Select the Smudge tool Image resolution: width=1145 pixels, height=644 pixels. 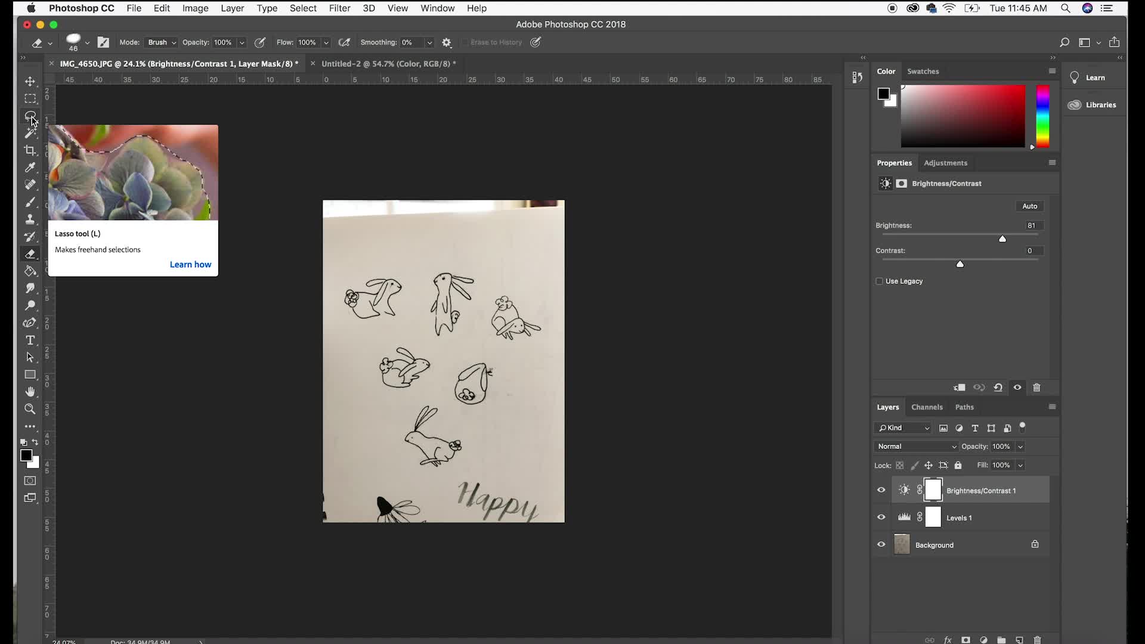(x=30, y=289)
